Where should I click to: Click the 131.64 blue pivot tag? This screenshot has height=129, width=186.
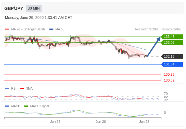point(172,64)
